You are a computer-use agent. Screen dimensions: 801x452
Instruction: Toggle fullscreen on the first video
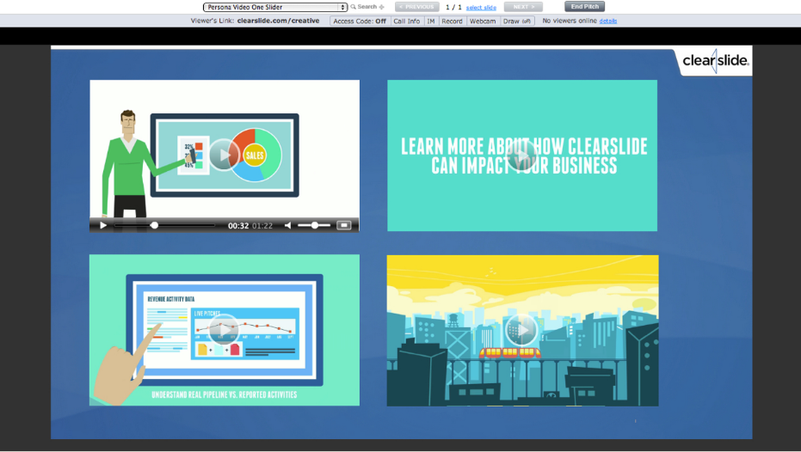tap(344, 225)
